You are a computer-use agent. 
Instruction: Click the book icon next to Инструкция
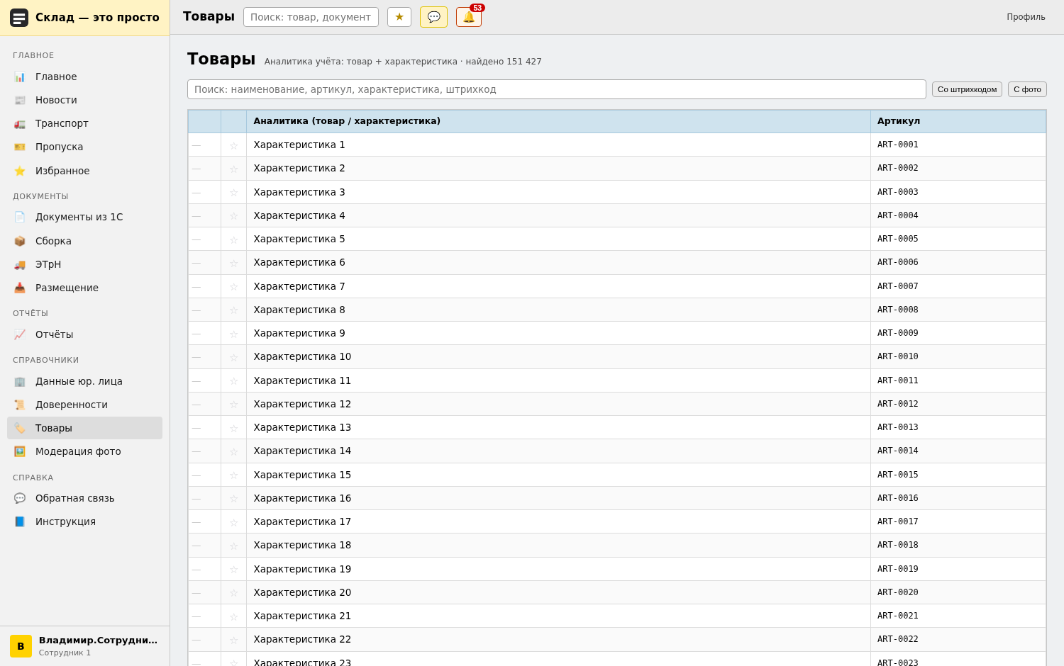(x=20, y=521)
